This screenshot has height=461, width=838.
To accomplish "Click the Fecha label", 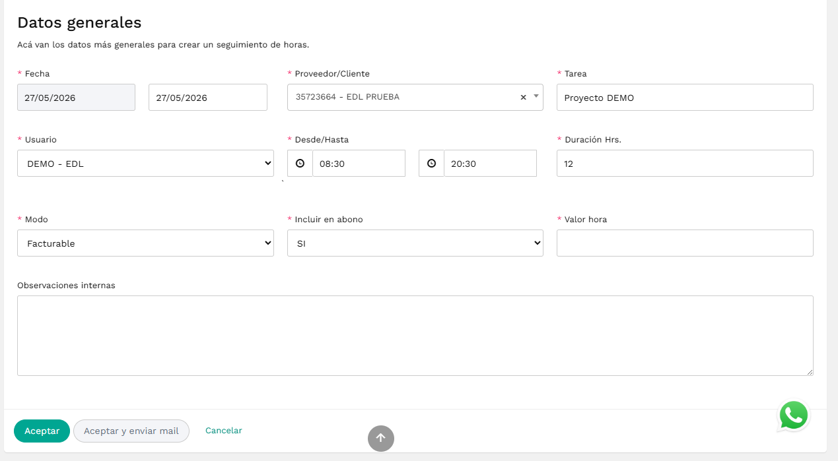I will click(38, 74).
